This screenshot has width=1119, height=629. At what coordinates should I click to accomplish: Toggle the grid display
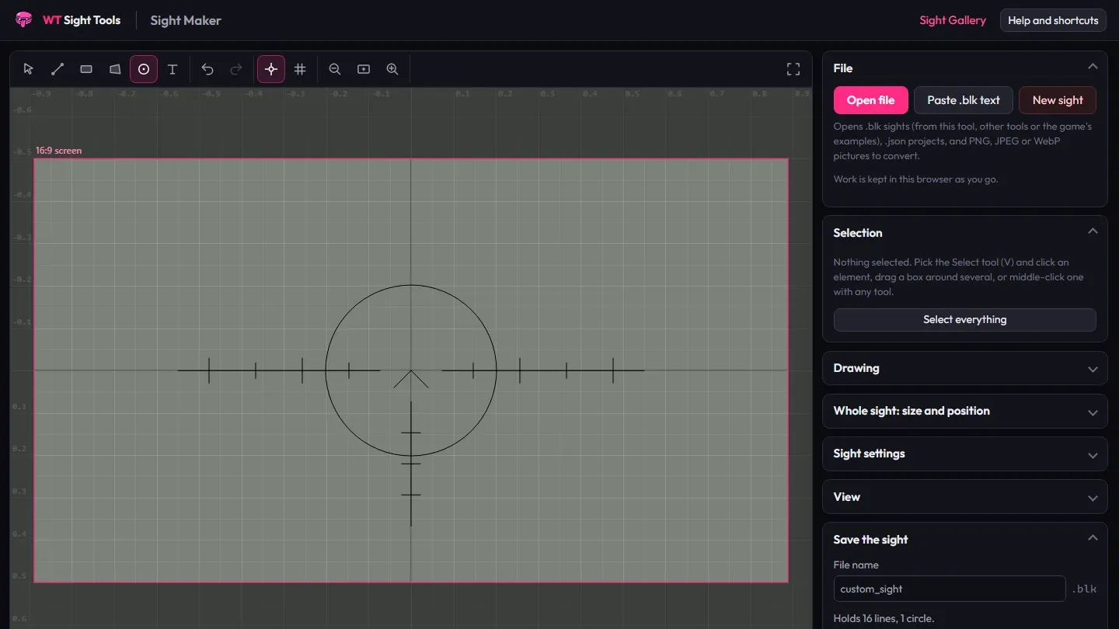(x=300, y=69)
